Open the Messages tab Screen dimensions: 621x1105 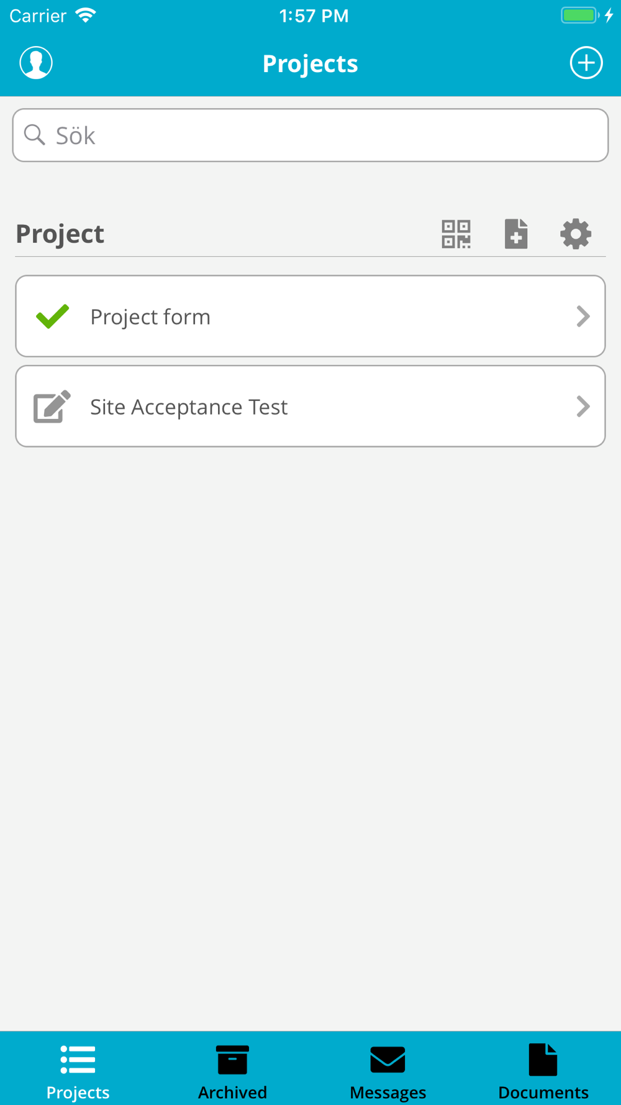[x=388, y=1070]
